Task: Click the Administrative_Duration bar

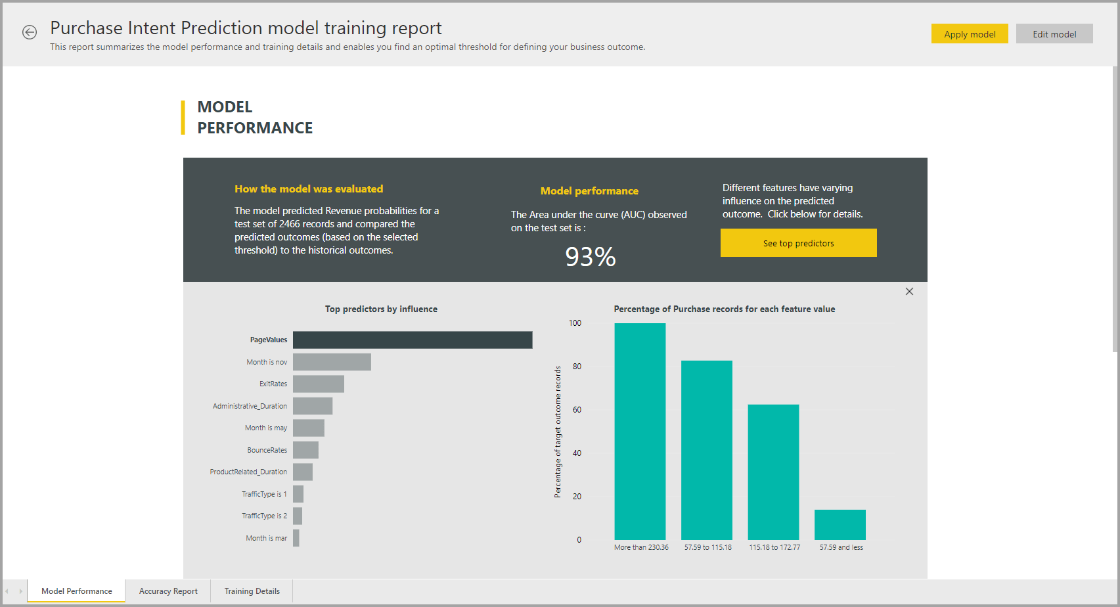Action: click(x=313, y=406)
